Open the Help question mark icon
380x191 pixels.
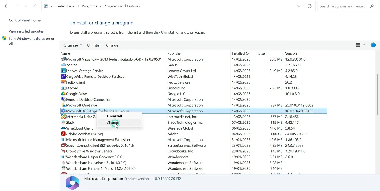pyautogui.click(x=373, y=45)
